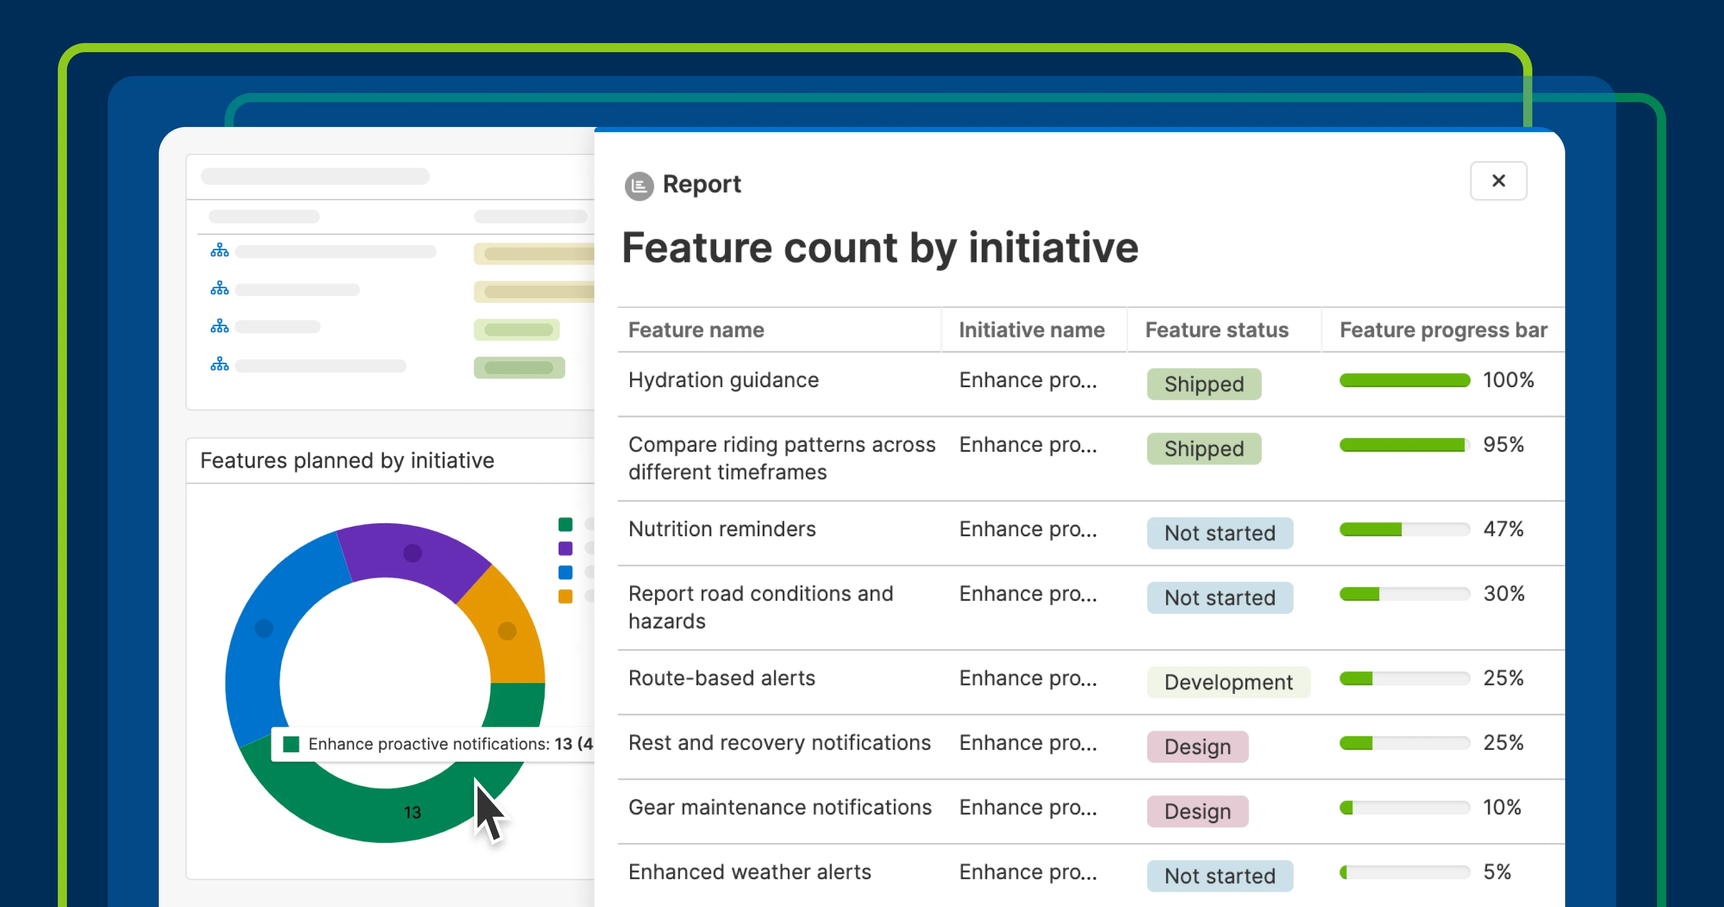
Task: Select the Development pill on Route-based alerts
Action: pos(1228,681)
